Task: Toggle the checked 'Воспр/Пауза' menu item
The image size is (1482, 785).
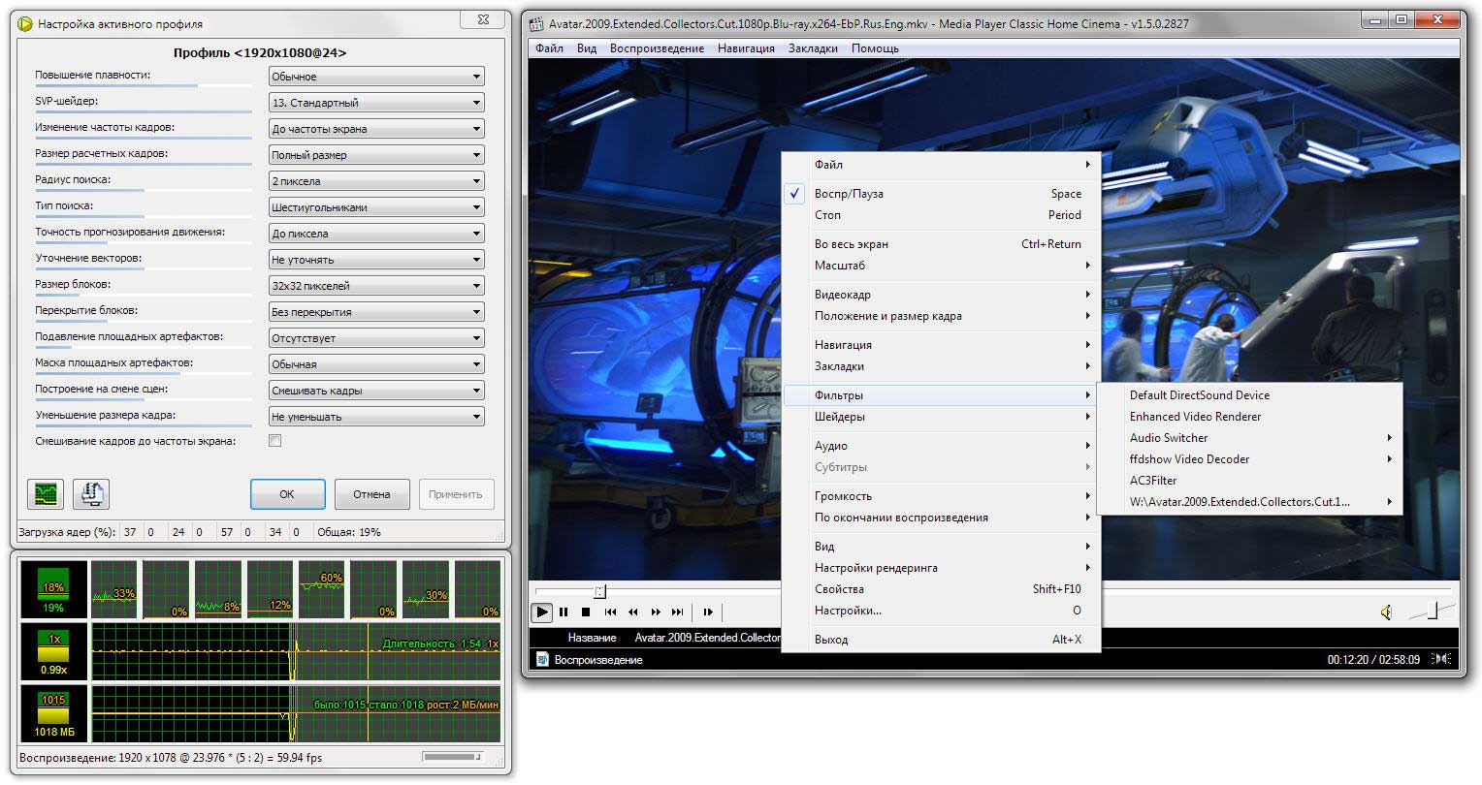Action: click(849, 194)
